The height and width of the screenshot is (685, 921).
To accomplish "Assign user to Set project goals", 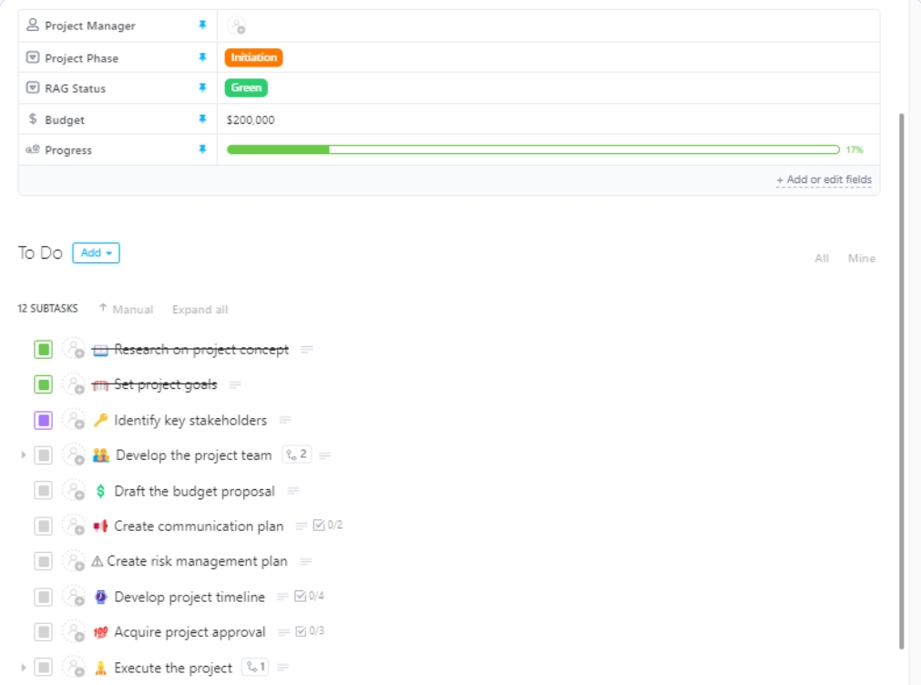I will click(75, 384).
